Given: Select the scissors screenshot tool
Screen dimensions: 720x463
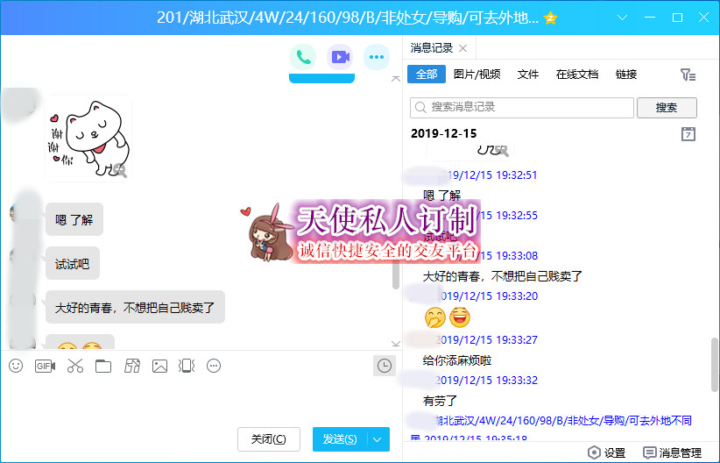Looking at the screenshot, I should pos(74,366).
